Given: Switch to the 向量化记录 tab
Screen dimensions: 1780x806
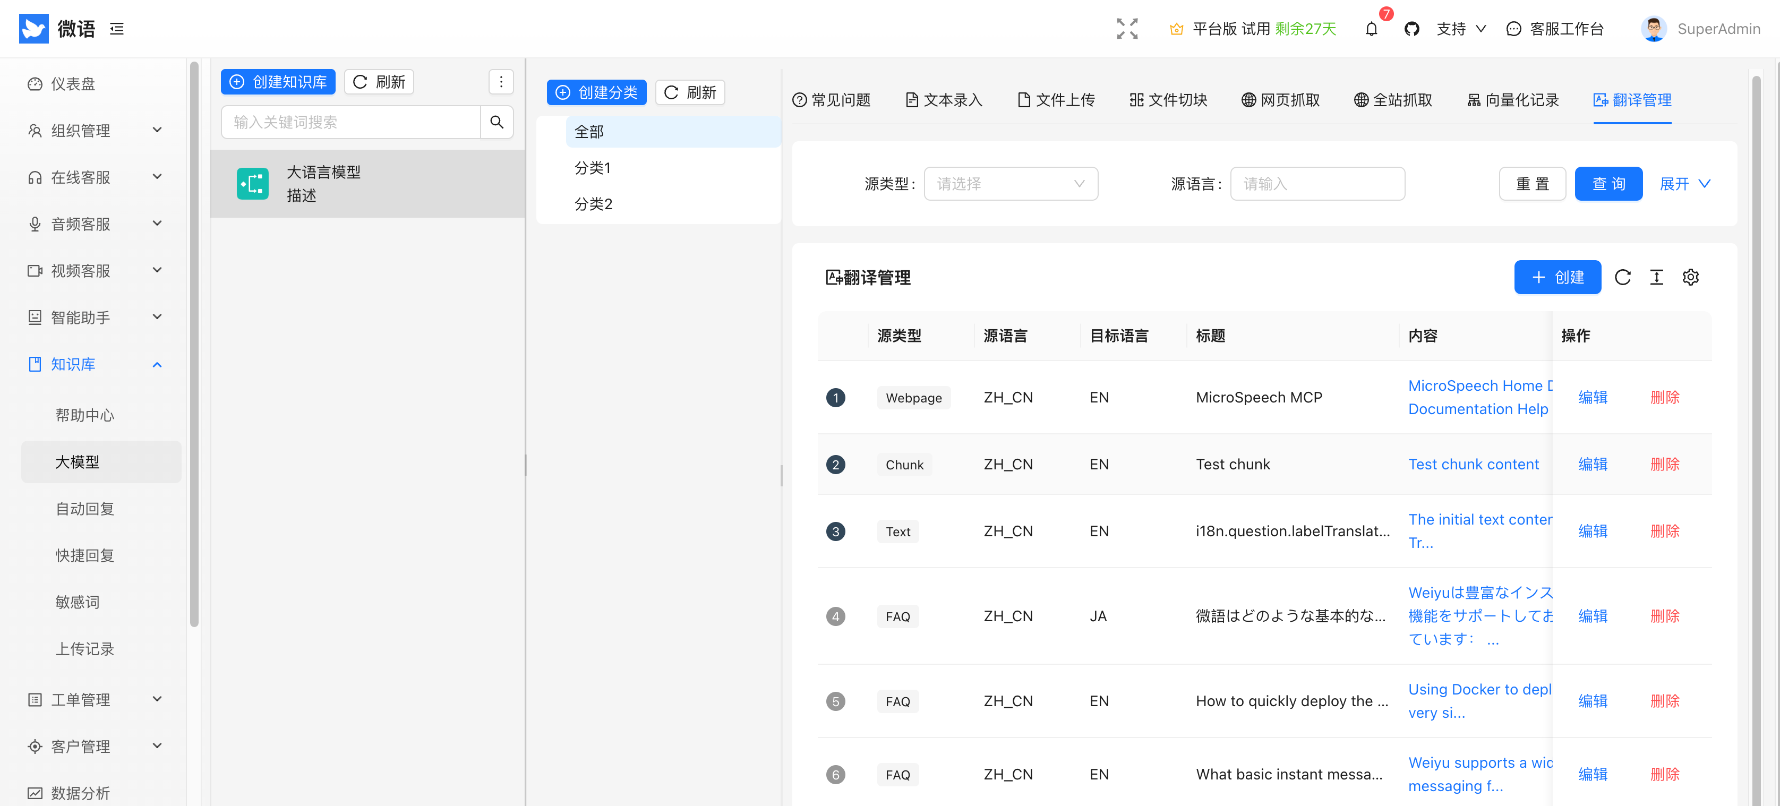Looking at the screenshot, I should pyautogui.click(x=1512, y=100).
